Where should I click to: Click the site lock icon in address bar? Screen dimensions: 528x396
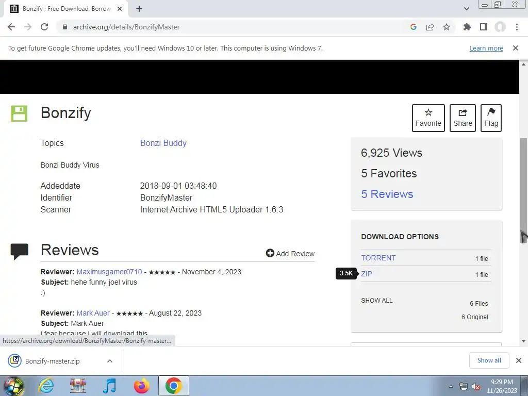tap(65, 27)
